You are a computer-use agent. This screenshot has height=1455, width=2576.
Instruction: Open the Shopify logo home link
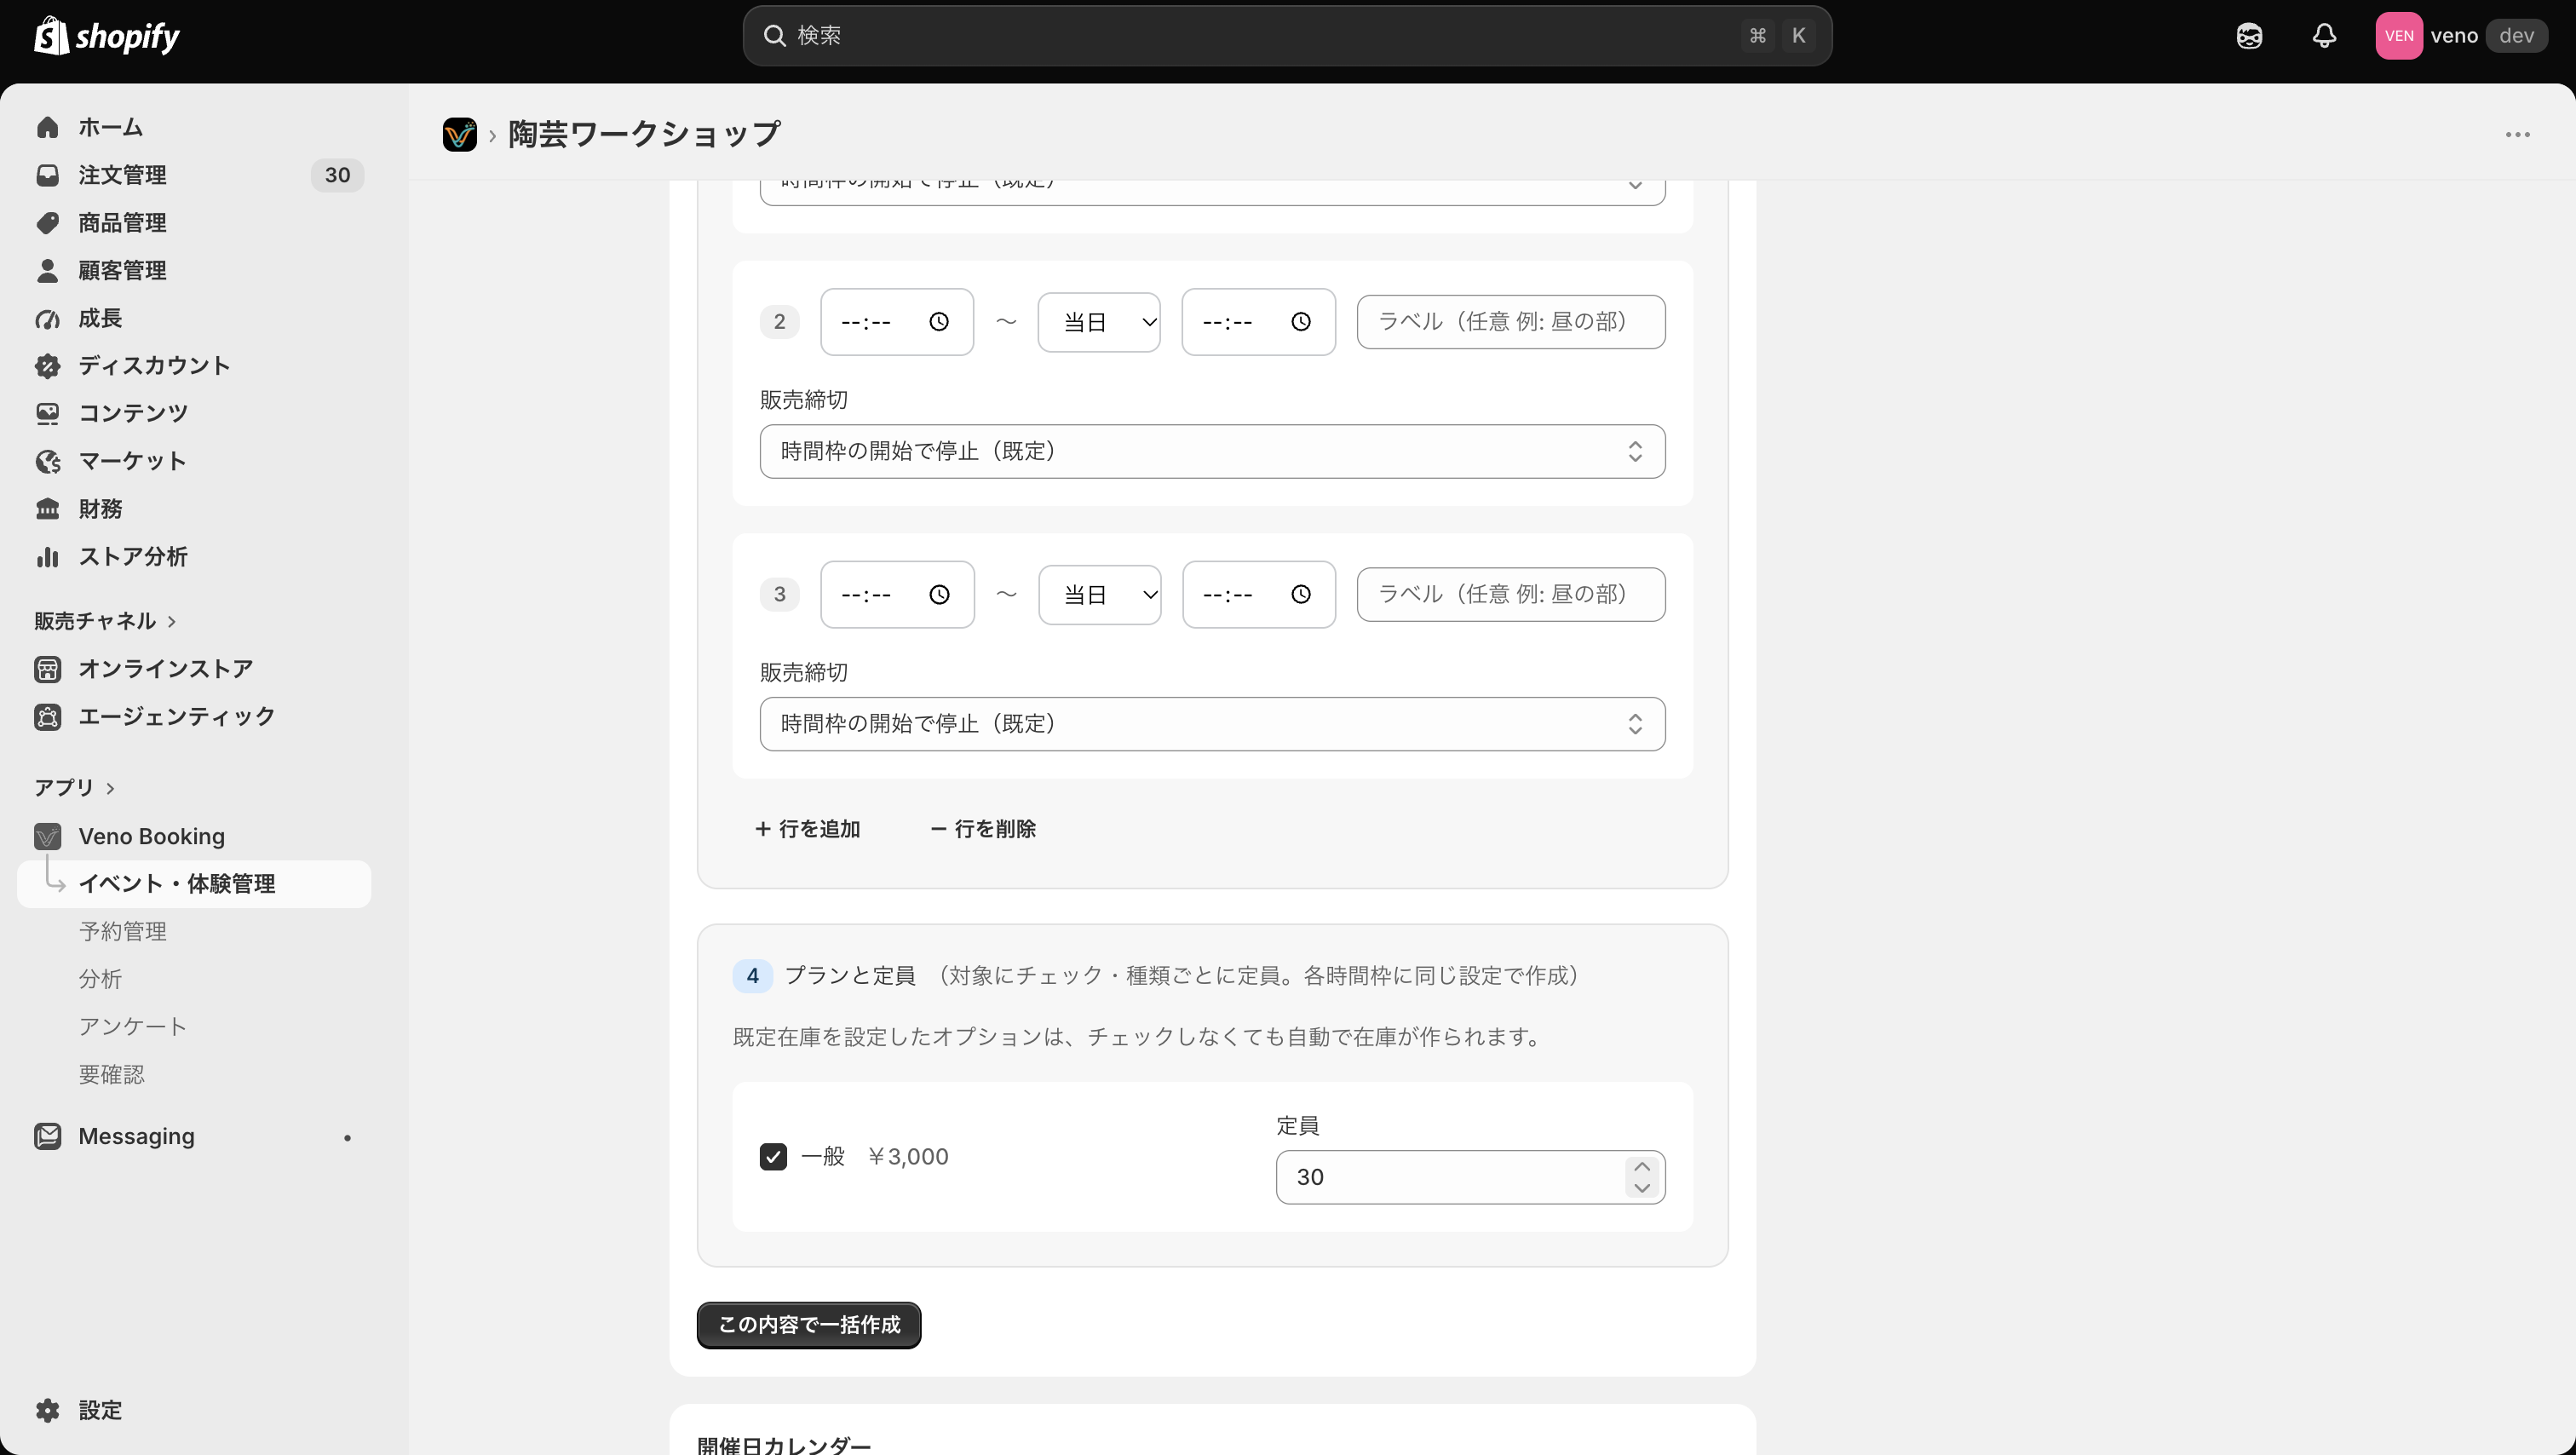[x=107, y=36]
